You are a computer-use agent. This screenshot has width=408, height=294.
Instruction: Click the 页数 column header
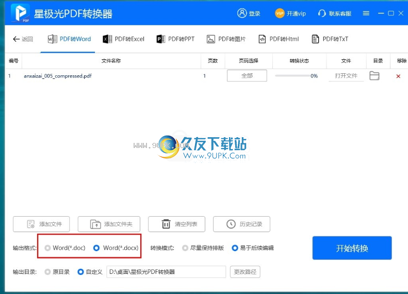213,61
